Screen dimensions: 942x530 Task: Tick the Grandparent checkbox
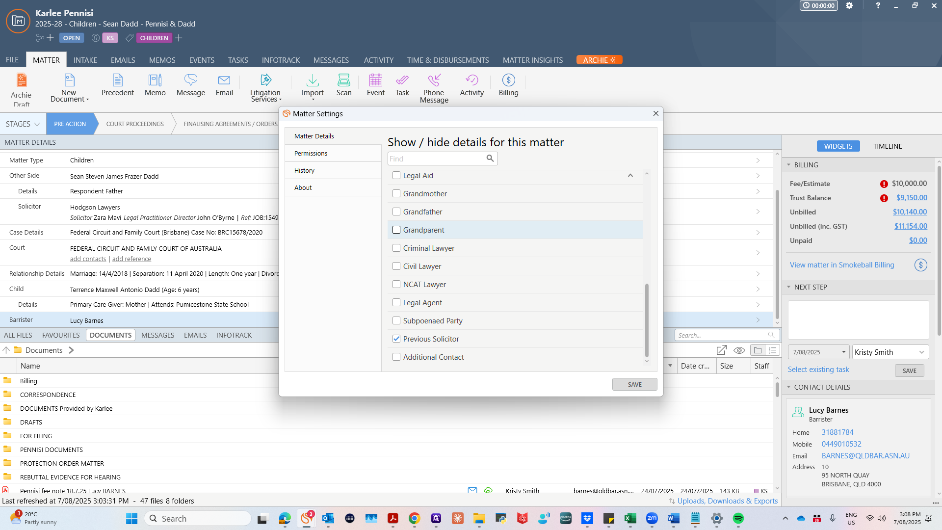coord(396,230)
